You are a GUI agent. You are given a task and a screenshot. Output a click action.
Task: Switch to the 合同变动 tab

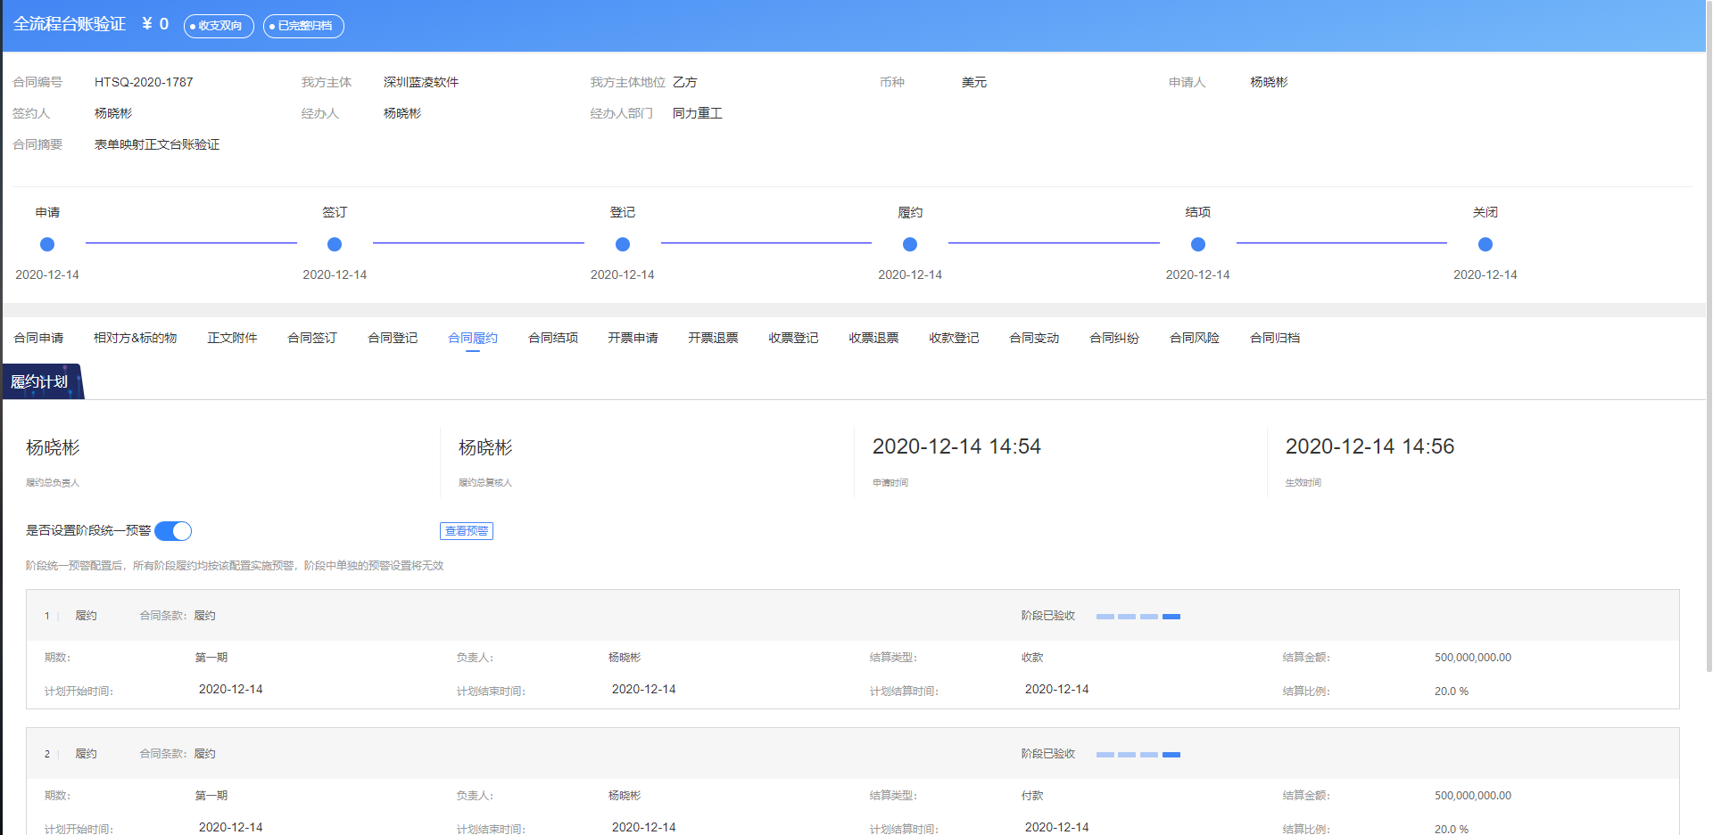point(1035,338)
